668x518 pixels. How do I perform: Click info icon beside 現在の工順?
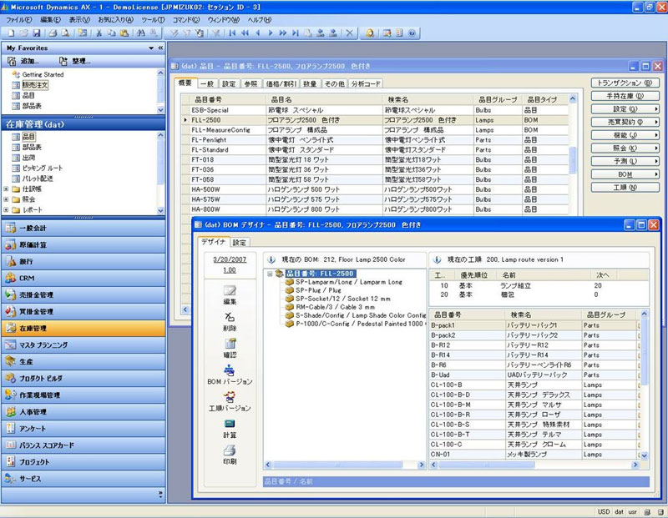coord(437,259)
